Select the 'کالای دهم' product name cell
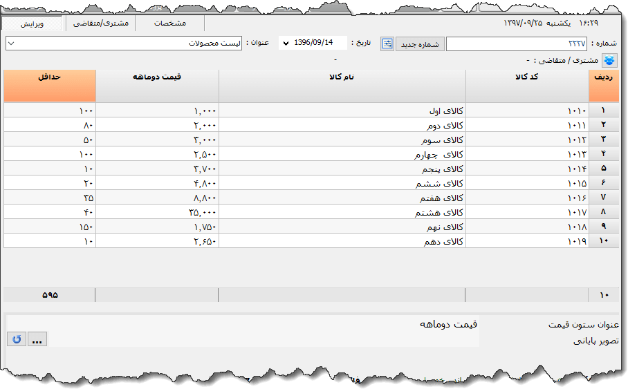 (x=342, y=241)
